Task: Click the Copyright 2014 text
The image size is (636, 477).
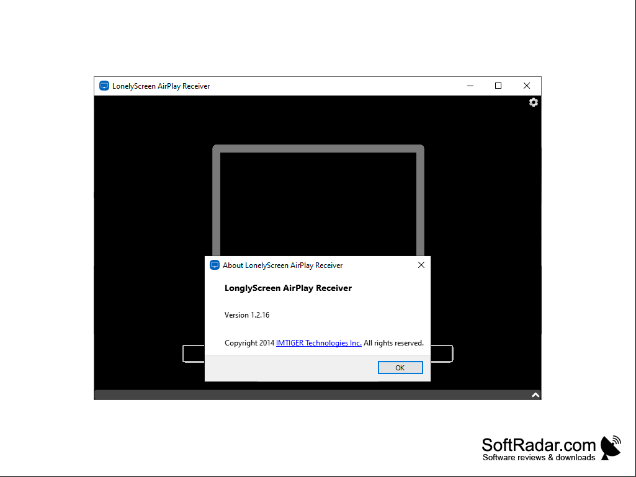Action: (249, 343)
